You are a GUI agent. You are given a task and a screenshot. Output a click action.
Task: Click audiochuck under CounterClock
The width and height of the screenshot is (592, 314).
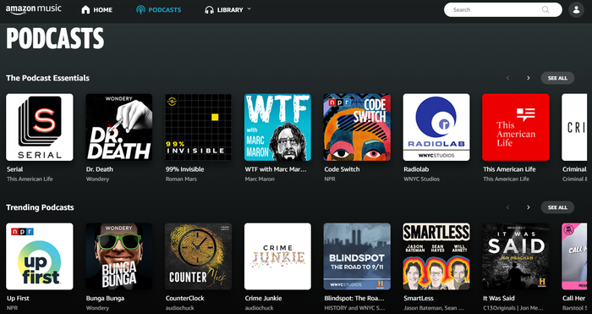(x=179, y=308)
